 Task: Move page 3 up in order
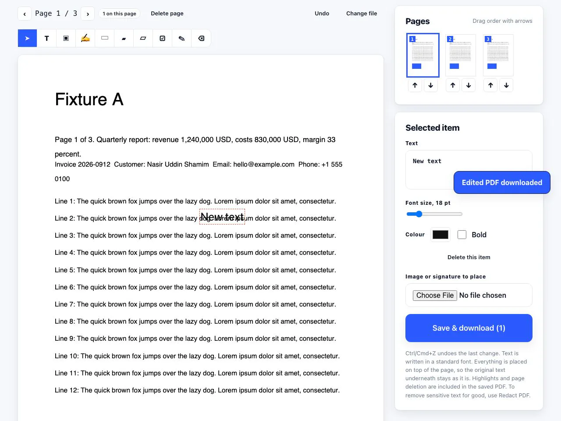click(x=490, y=85)
